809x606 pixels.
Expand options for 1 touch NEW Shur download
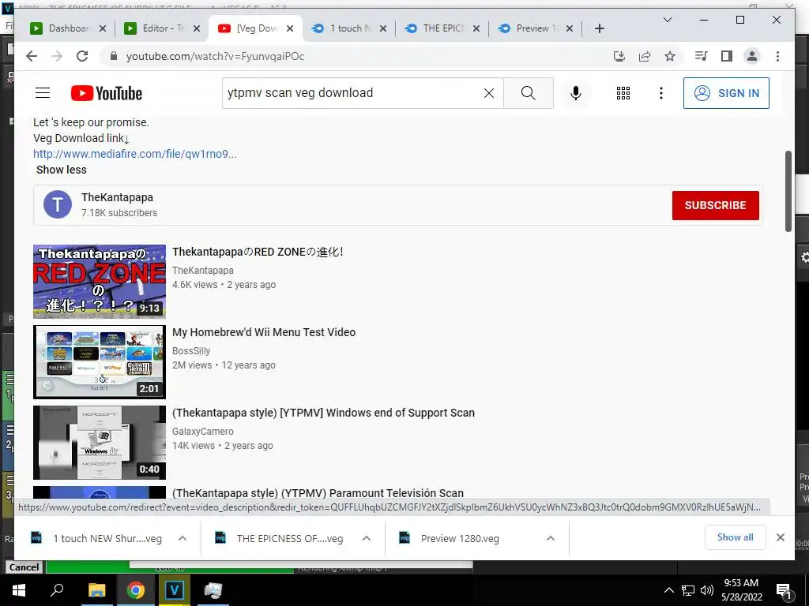click(x=182, y=538)
